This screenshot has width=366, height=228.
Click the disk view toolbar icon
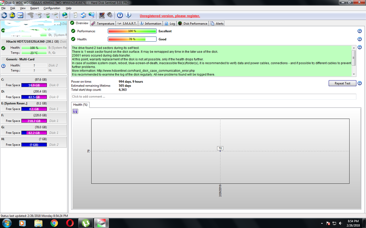click(x=20, y=15)
